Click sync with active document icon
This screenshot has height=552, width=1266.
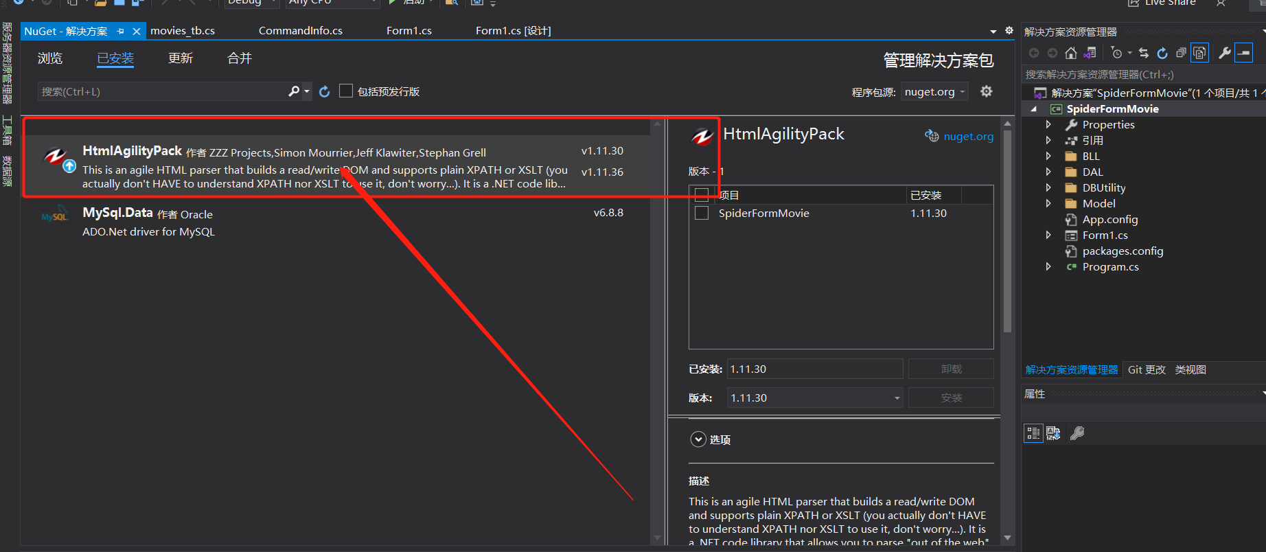(x=1143, y=53)
